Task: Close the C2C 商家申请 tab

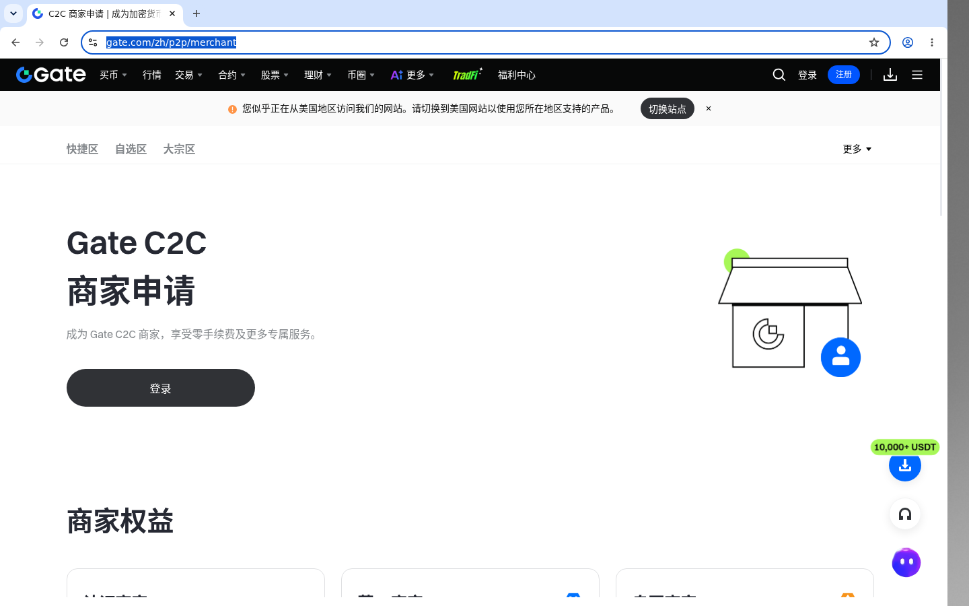Action: point(172,13)
